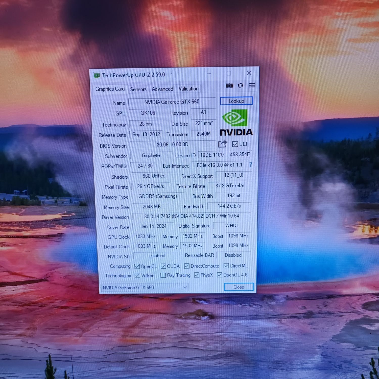Take a screenshot with the camera icon
This screenshot has width=379, height=379.
coord(229,86)
